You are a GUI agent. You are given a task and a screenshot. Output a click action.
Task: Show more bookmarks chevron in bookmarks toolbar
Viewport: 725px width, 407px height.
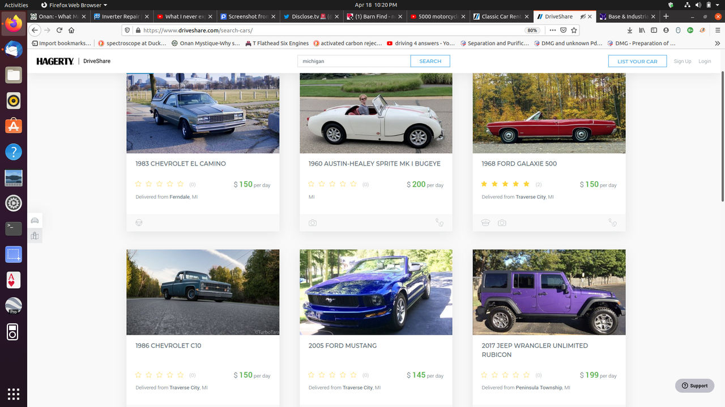point(717,43)
